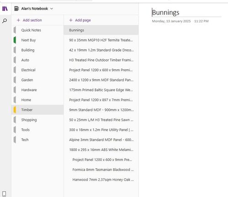Select the Timber section
Image resolution: width=228 pixels, height=197 pixels.
tap(37, 110)
